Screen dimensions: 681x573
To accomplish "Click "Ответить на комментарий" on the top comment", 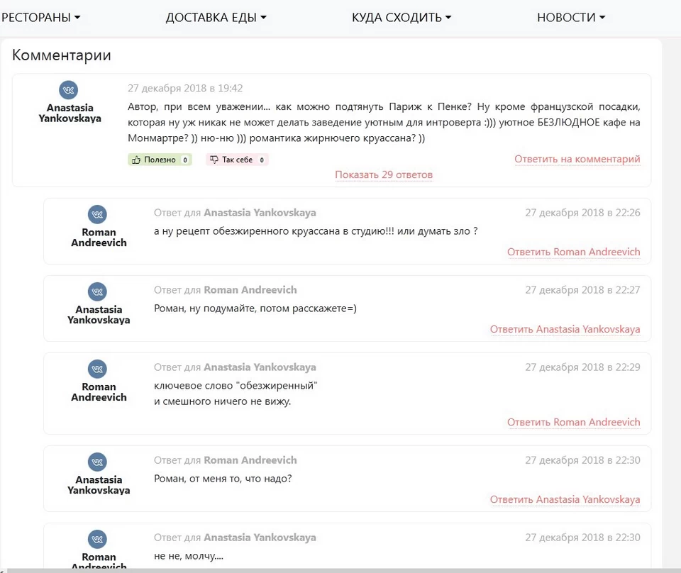I will coord(577,159).
